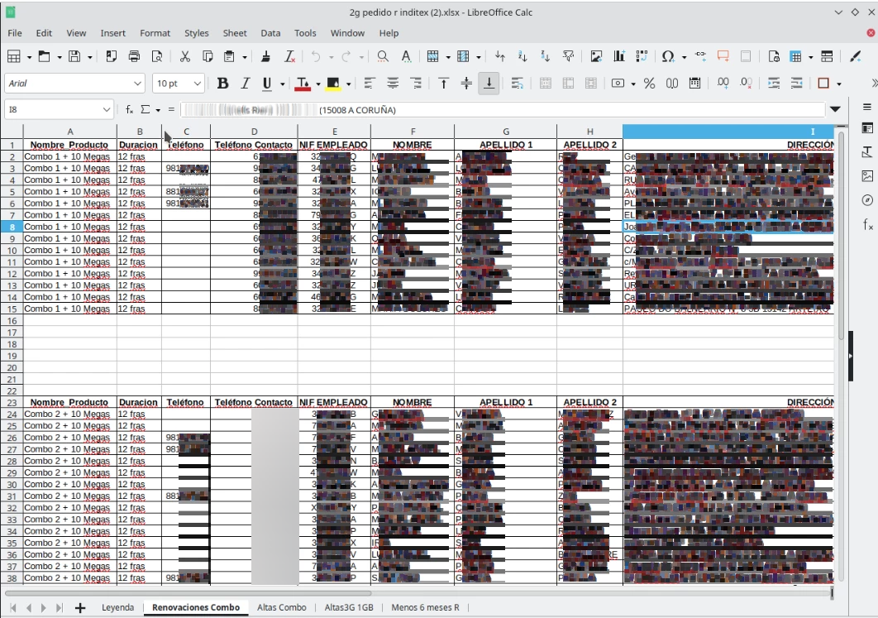The height and width of the screenshot is (618, 878).
Task: Open Find and Replace
Action: point(382,56)
